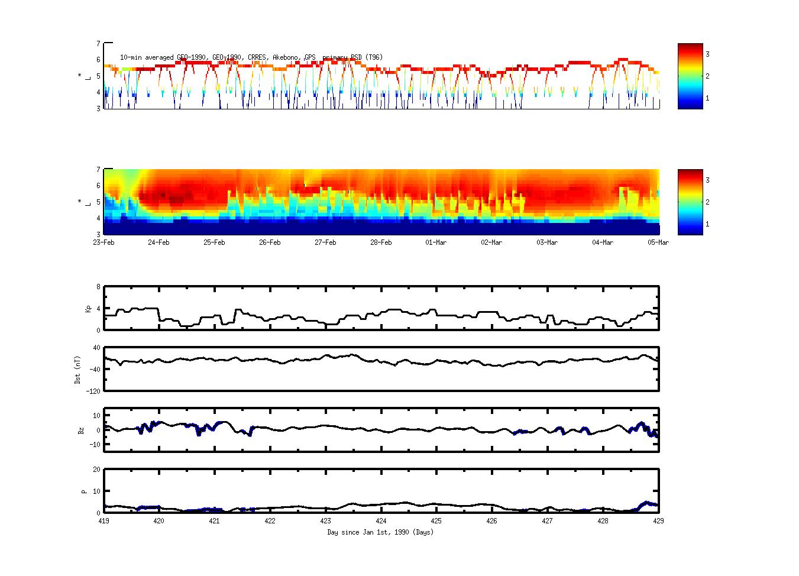Click the P panel y-axis tick value 20
The image size is (799, 576).
click(x=96, y=470)
